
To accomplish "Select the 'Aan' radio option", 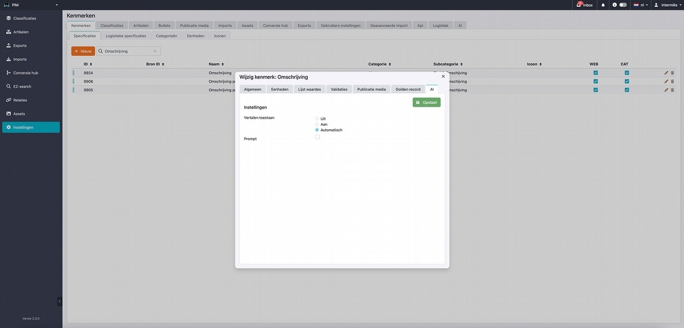I will tap(317, 124).
